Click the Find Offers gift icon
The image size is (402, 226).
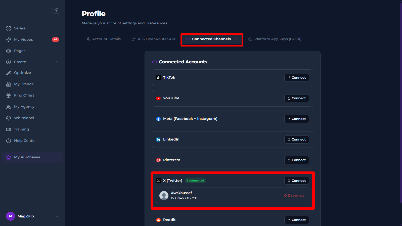[x=9, y=96]
